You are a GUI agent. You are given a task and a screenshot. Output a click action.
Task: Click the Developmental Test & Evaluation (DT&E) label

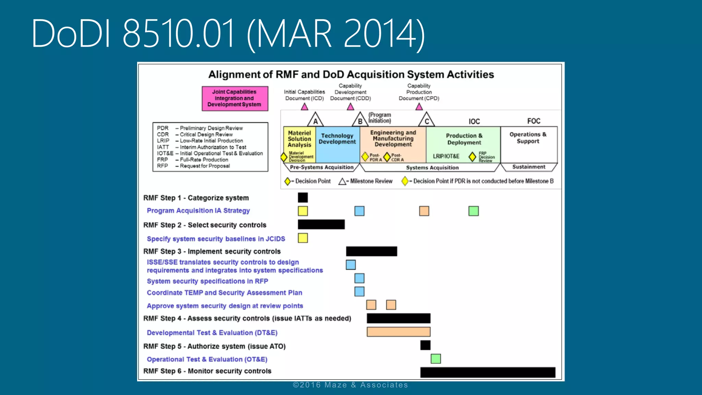coord(212,333)
